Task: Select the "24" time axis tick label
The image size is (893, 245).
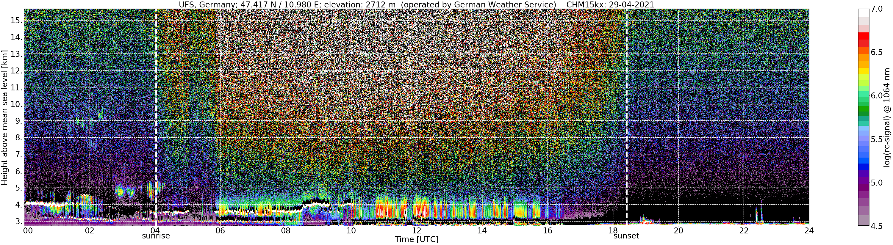Action: click(x=809, y=230)
